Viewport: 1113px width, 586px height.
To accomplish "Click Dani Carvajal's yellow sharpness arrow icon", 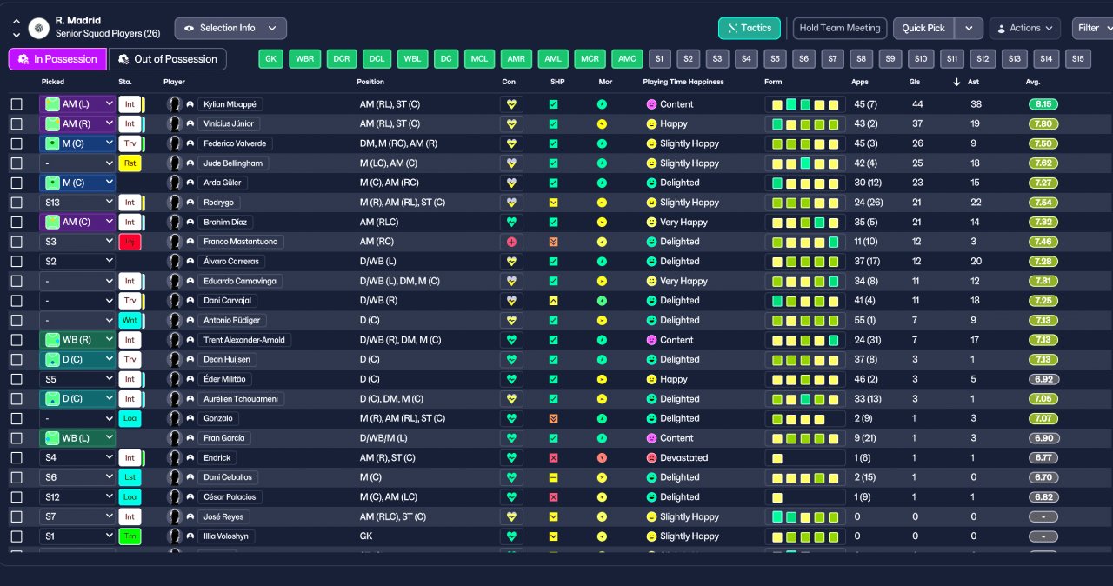I will (553, 300).
